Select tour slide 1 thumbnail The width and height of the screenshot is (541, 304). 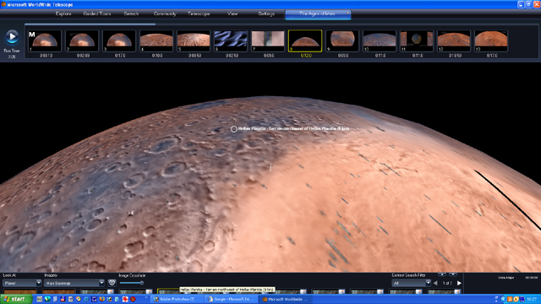tap(45, 41)
